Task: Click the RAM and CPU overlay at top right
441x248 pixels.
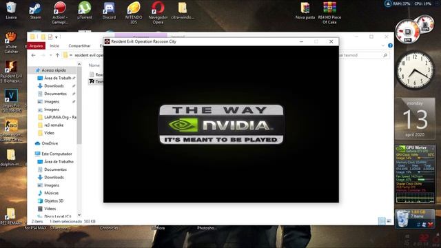Action: [408, 3]
